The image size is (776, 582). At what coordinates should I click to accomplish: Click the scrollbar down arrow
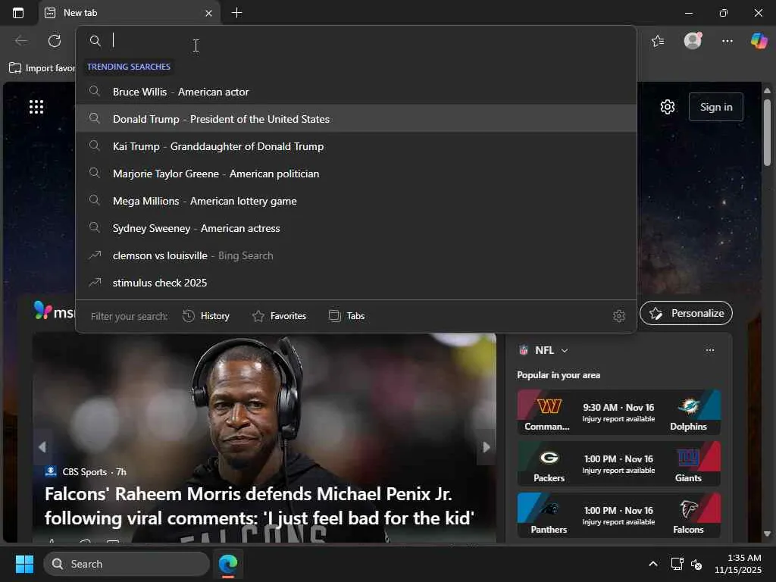pos(767,533)
